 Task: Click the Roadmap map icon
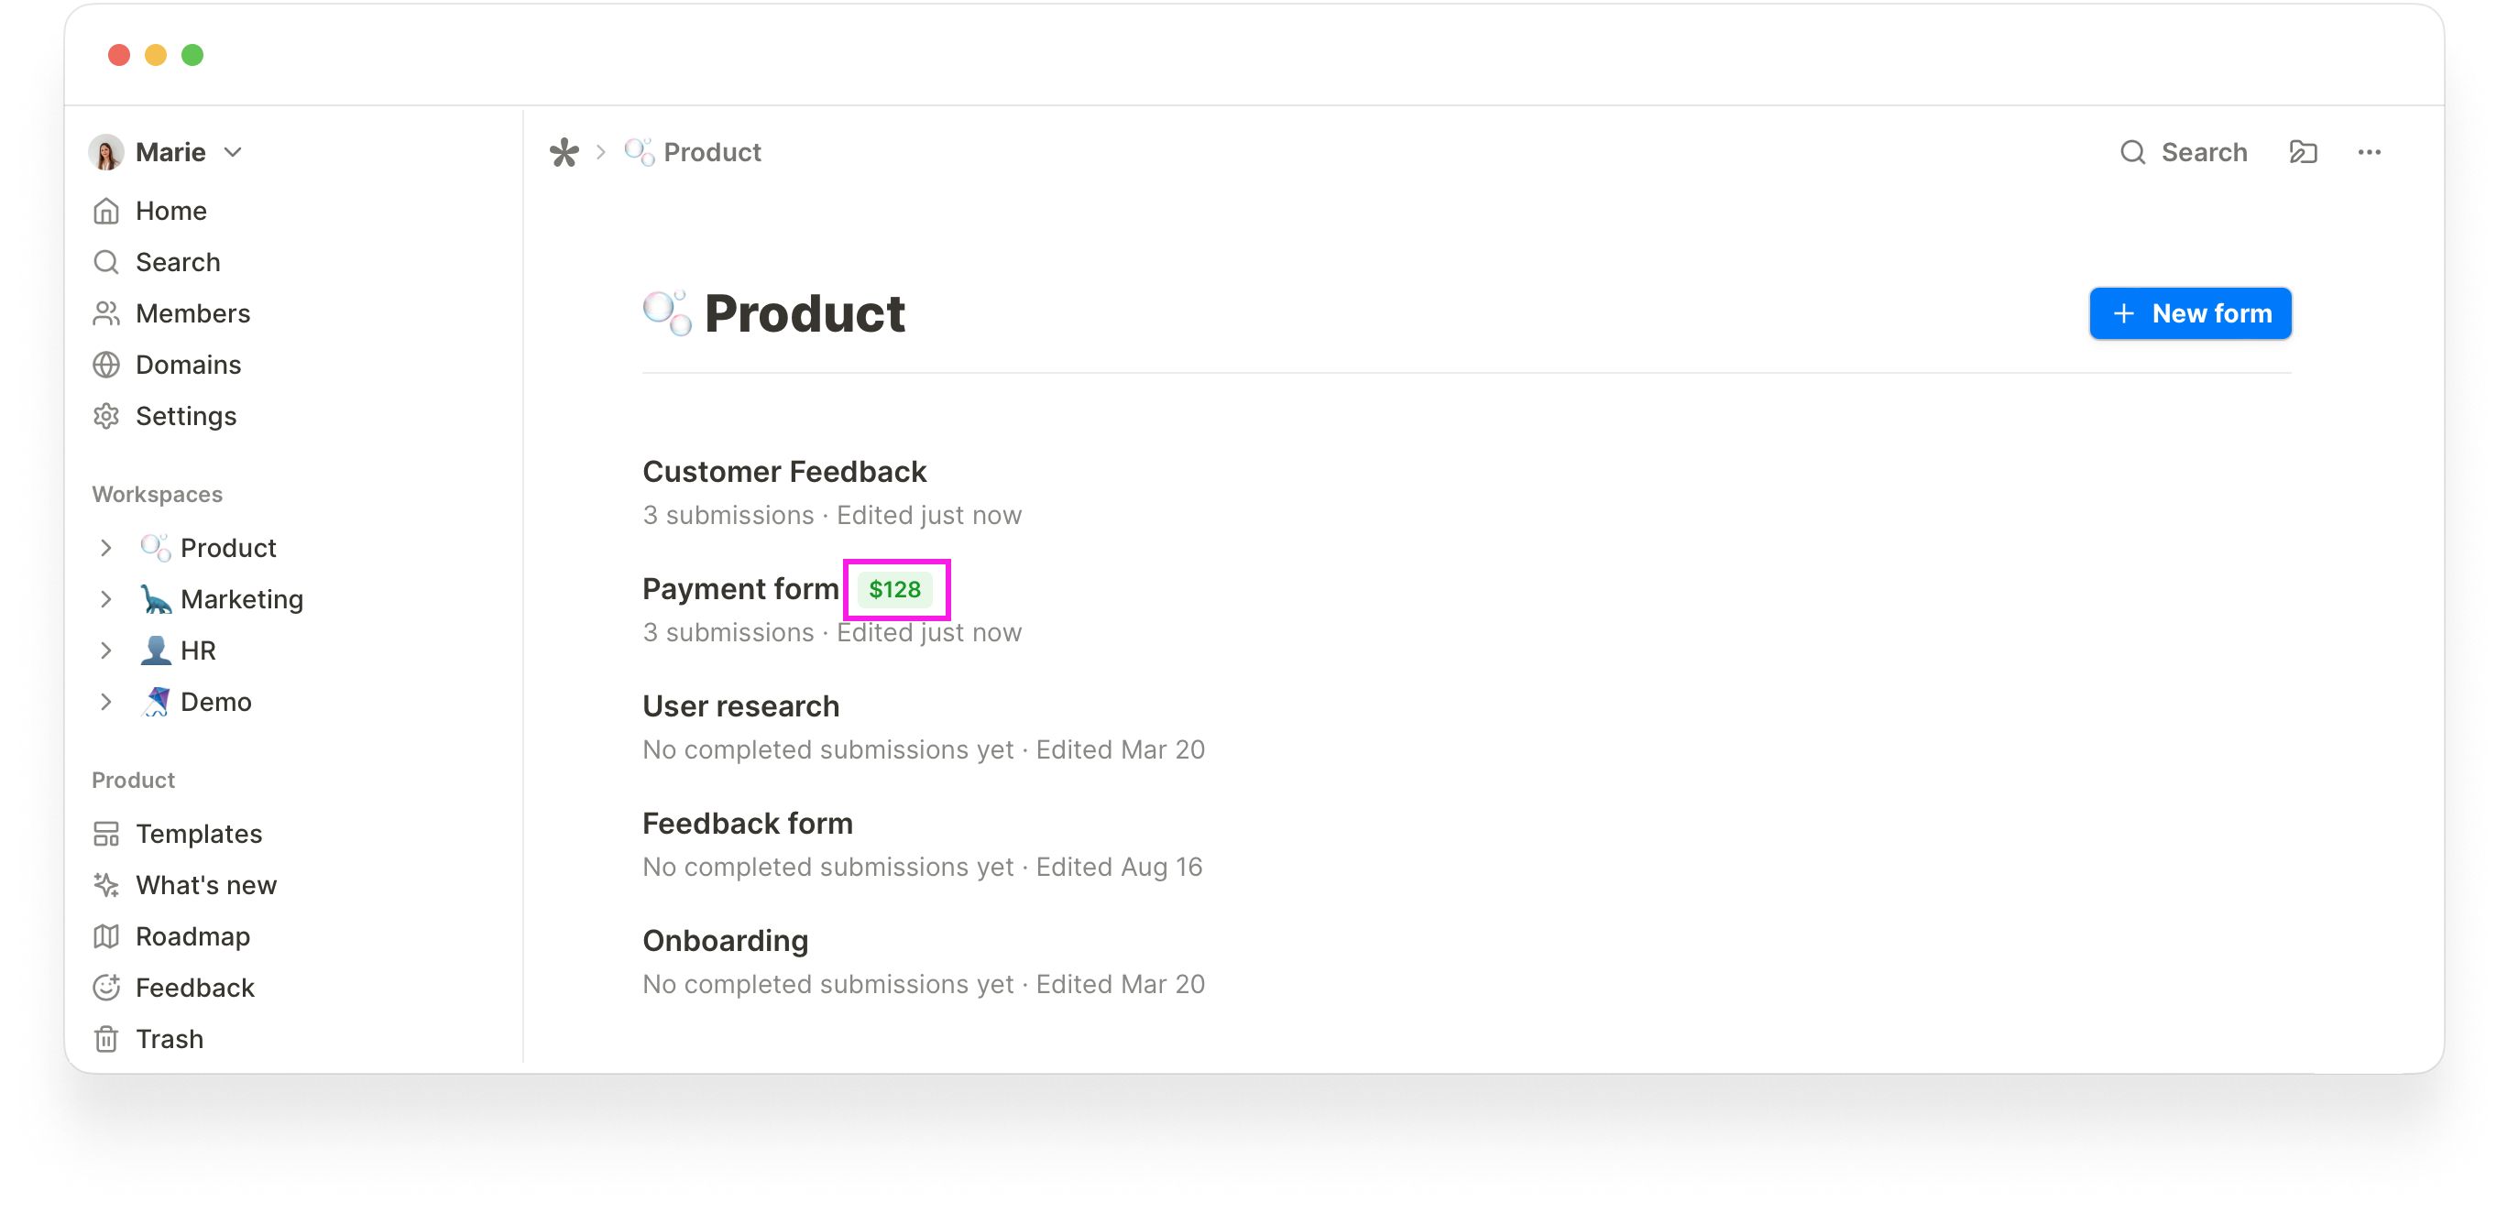tap(106, 936)
